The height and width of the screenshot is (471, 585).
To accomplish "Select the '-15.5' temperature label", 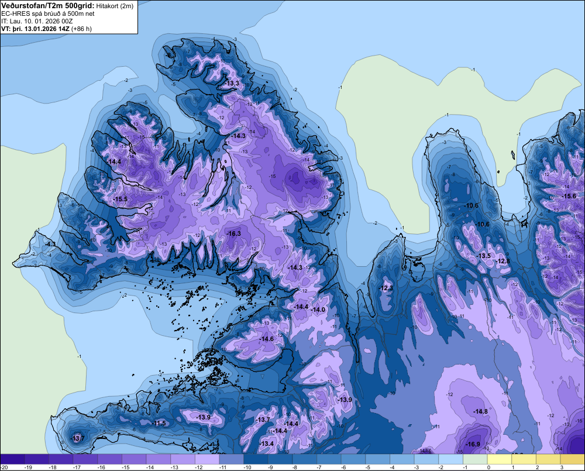I will (121, 199).
